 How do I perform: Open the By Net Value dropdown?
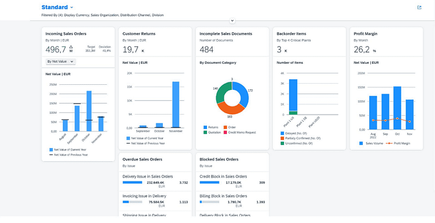(60, 62)
